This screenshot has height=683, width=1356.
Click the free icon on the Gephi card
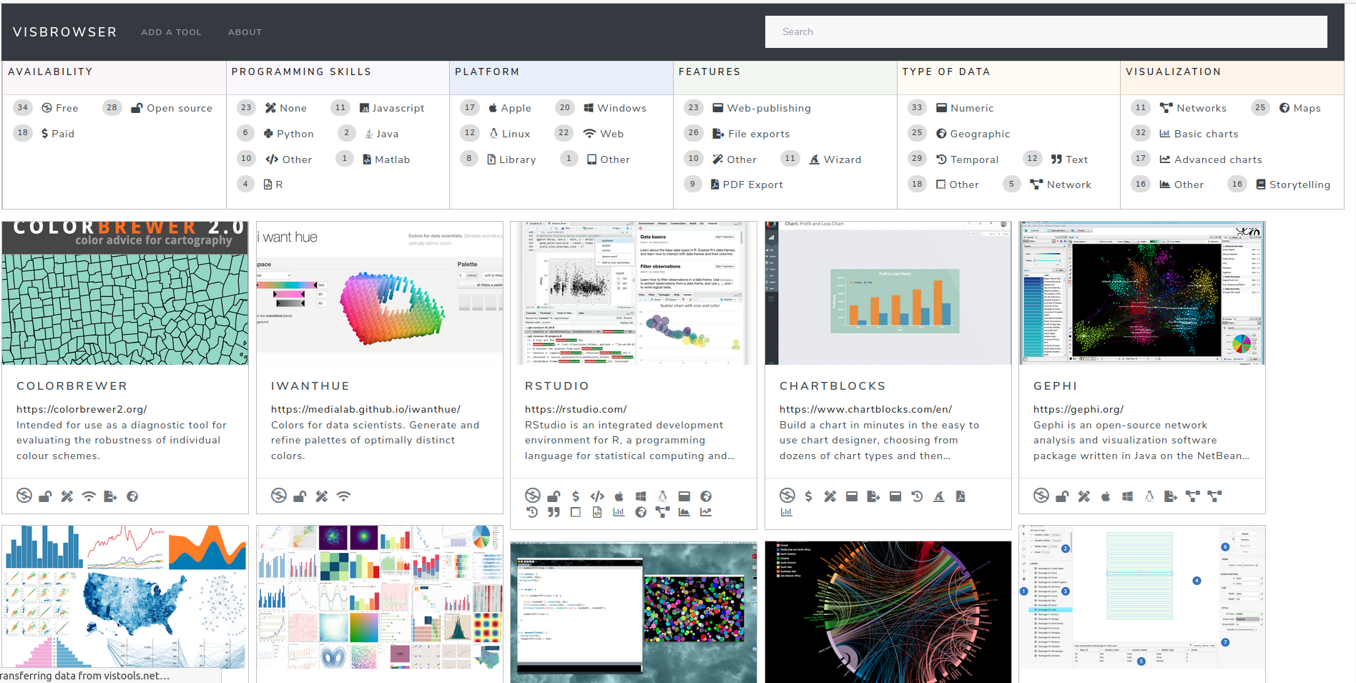[1041, 495]
